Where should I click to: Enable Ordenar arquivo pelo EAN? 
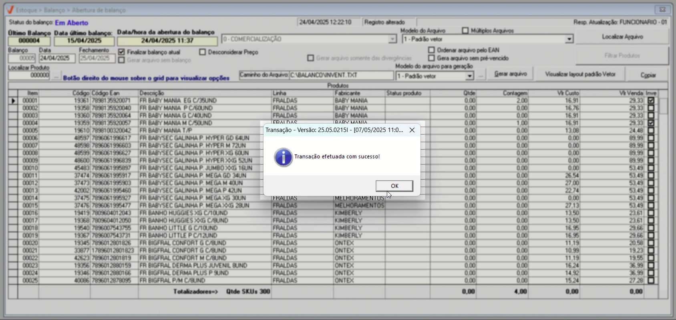tap(431, 50)
